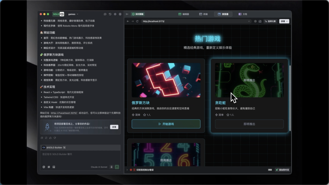Click the 添加到对话 button
329x185 pixels.
click(x=282, y=170)
